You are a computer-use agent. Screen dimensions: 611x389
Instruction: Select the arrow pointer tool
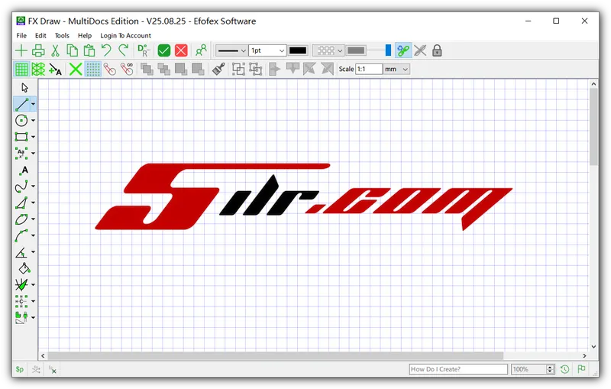click(x=24, y=88)
